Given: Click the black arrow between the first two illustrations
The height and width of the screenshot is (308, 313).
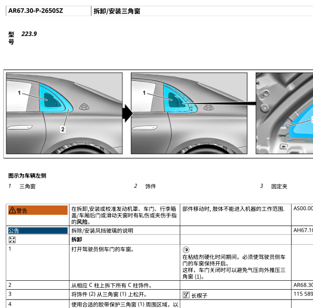Looking at the screenshot, I should coord(127,113).
